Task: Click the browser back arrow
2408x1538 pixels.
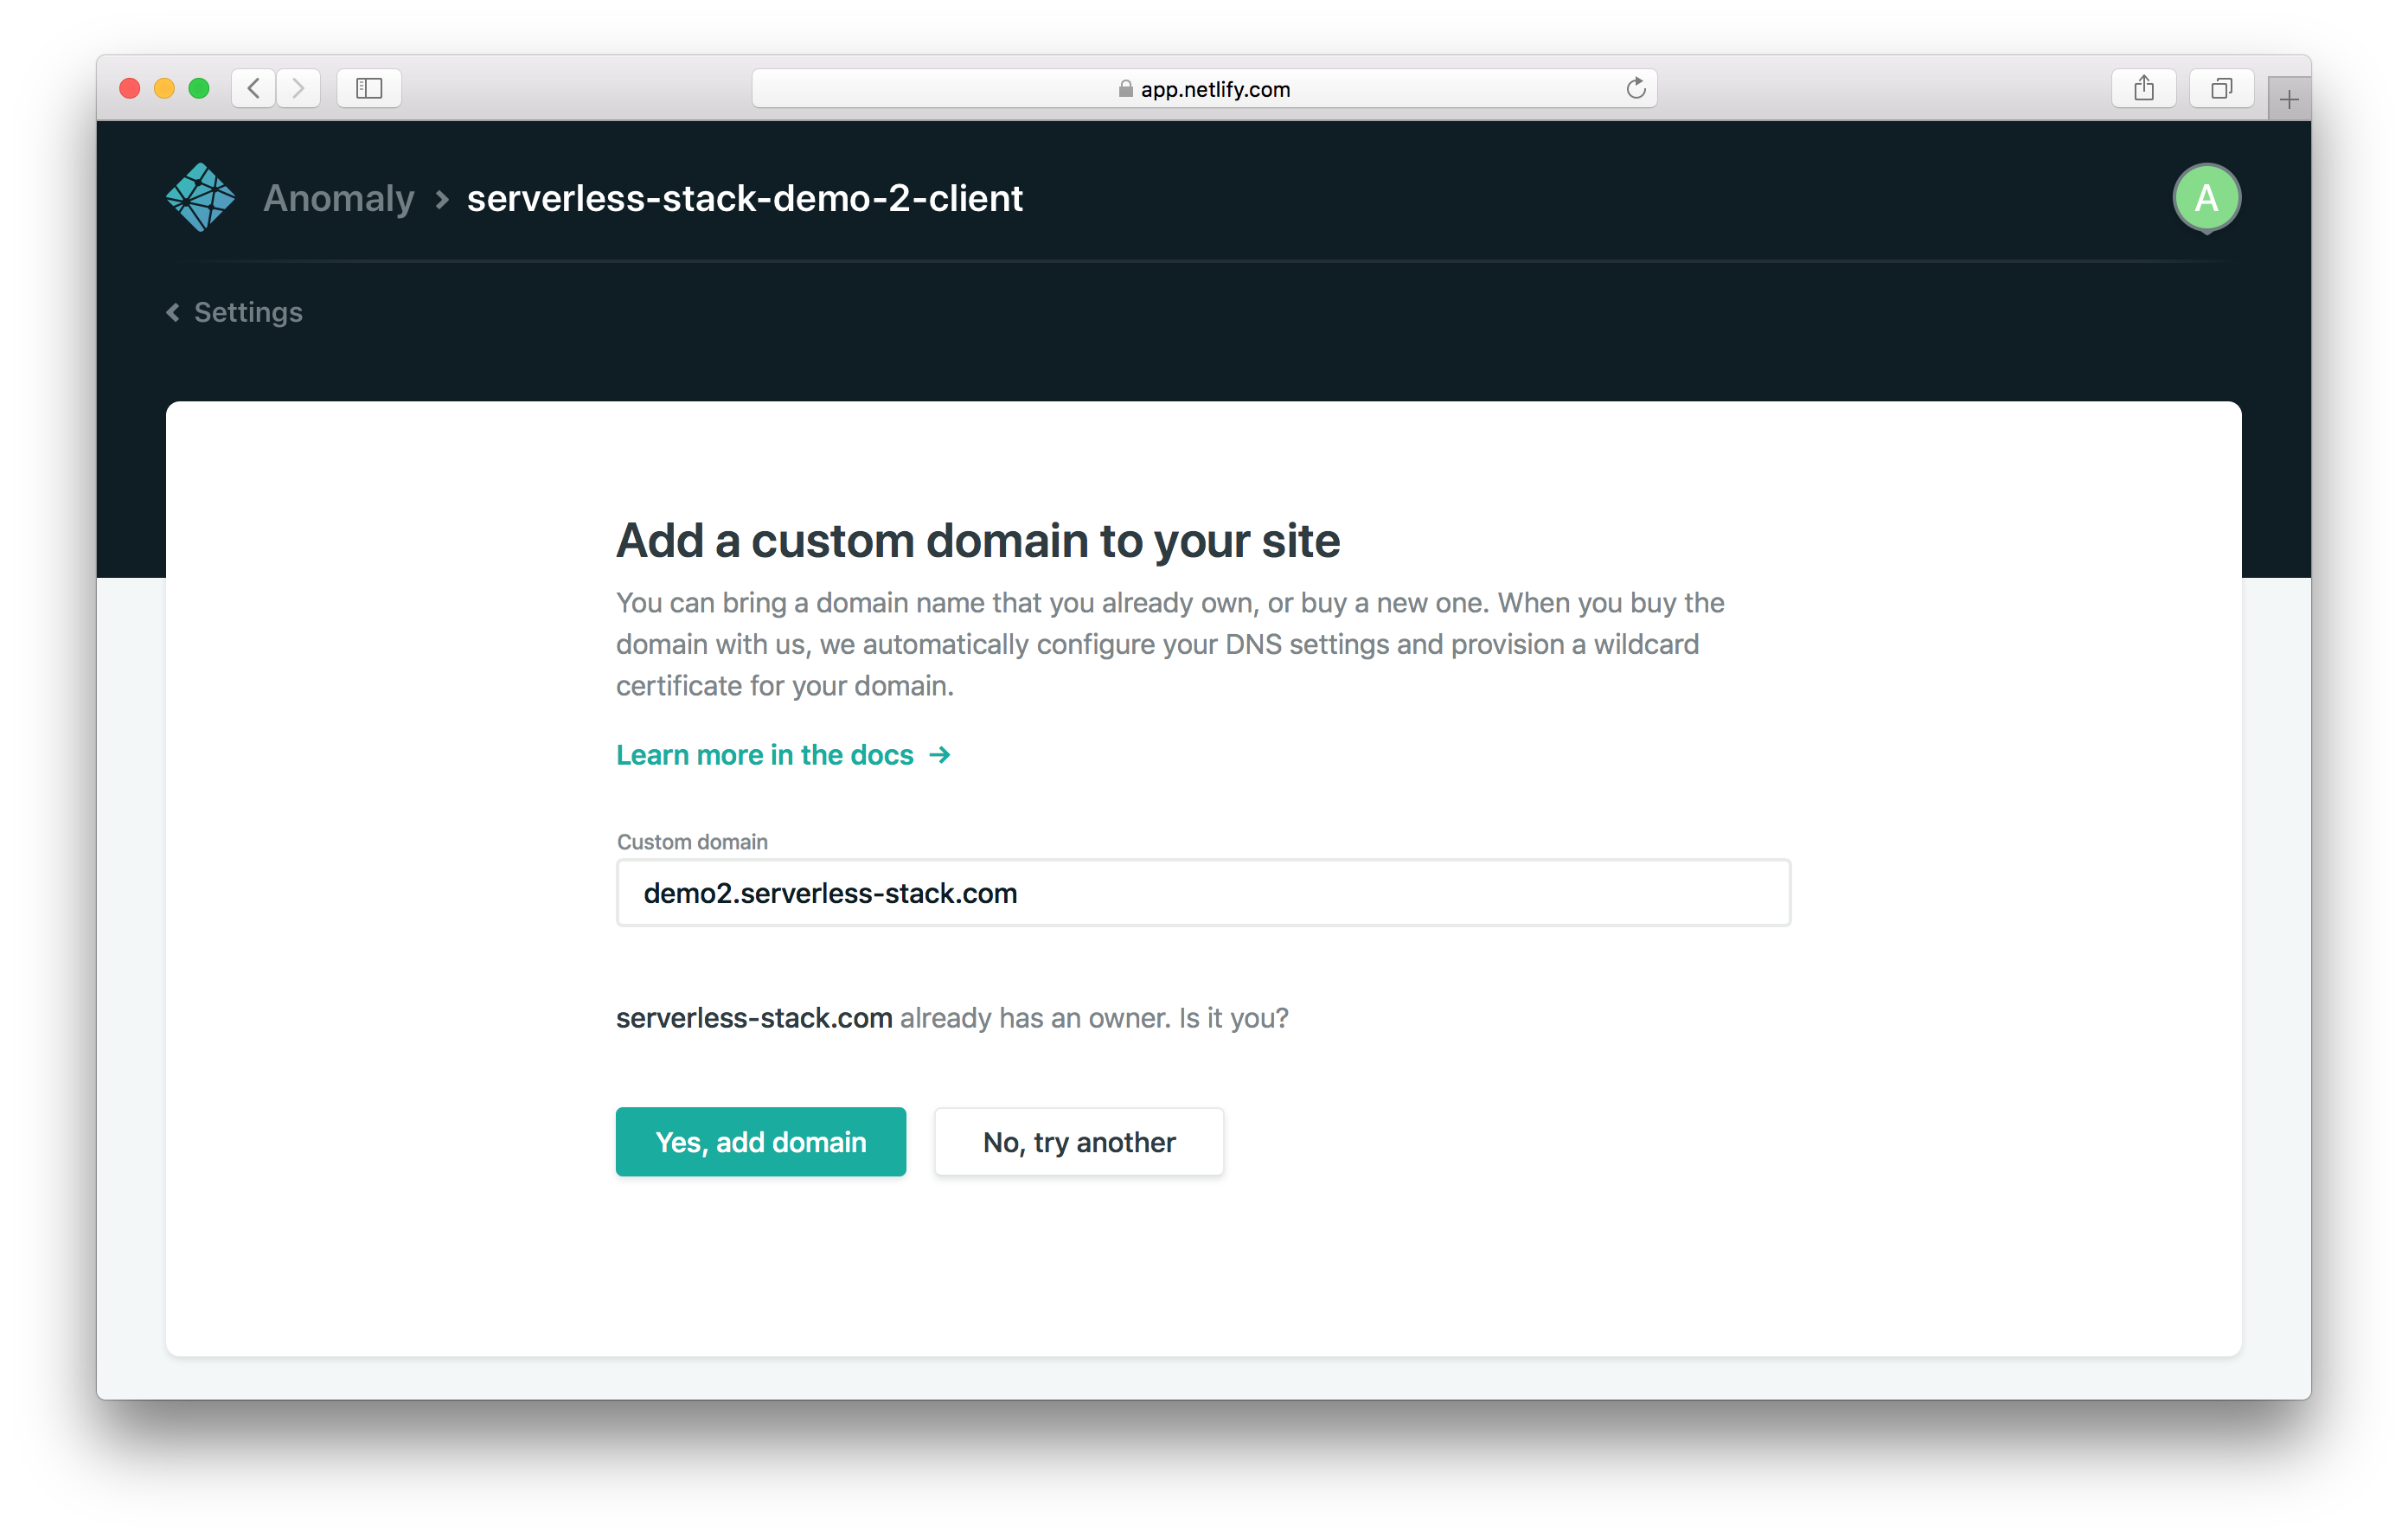Action: 254,88
